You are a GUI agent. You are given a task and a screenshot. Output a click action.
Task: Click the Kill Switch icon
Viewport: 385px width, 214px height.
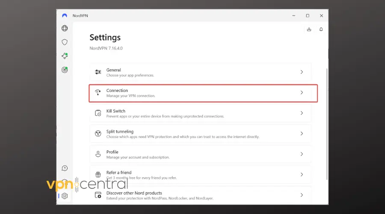pyautogui.click(x=98, y=113)
